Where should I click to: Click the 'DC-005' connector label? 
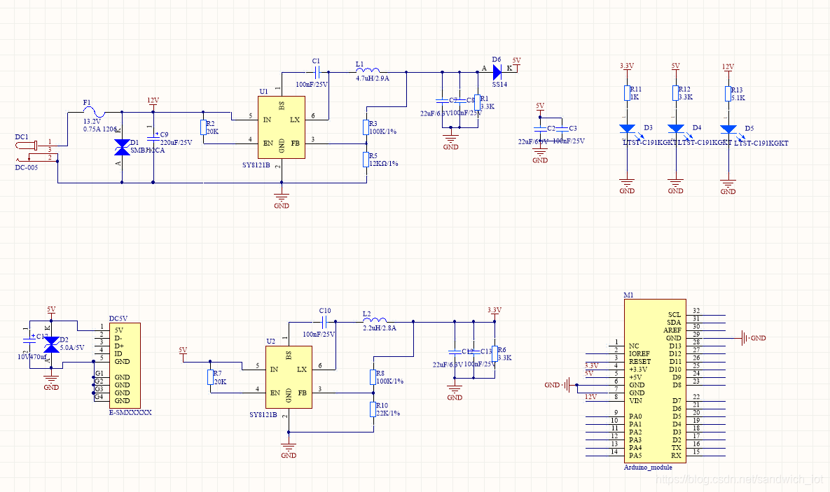(x=27, y=168)
